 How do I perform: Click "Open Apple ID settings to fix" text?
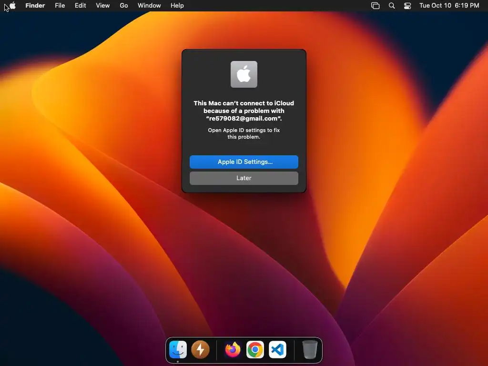[x=244, y=130]
